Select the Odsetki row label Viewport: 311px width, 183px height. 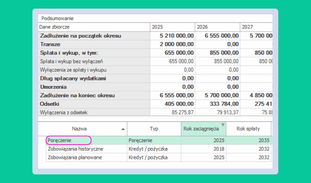click(50, 104)
